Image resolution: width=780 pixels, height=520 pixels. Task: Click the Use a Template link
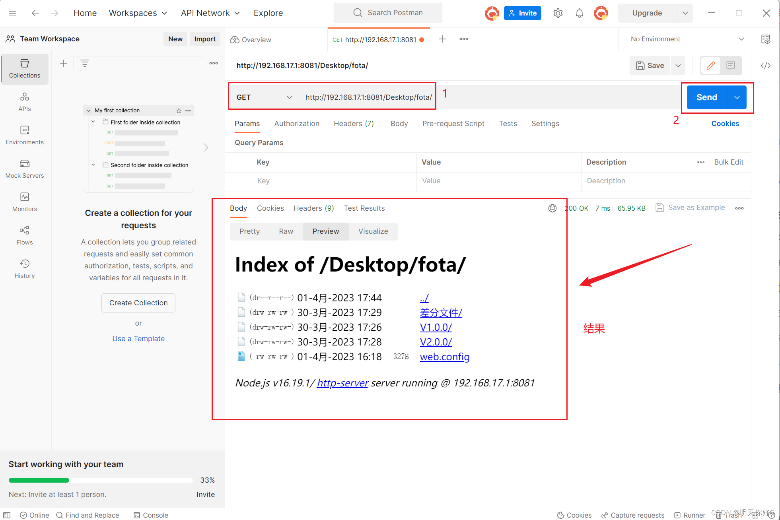[138, 339]
